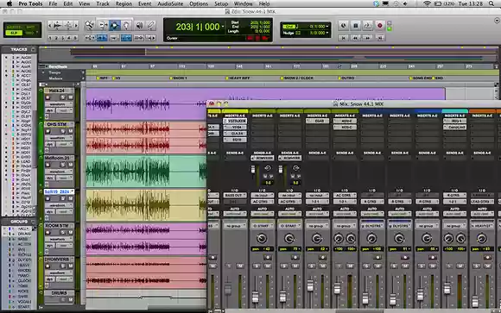
Task: Open the Setup menu
Action: (221, 3)
